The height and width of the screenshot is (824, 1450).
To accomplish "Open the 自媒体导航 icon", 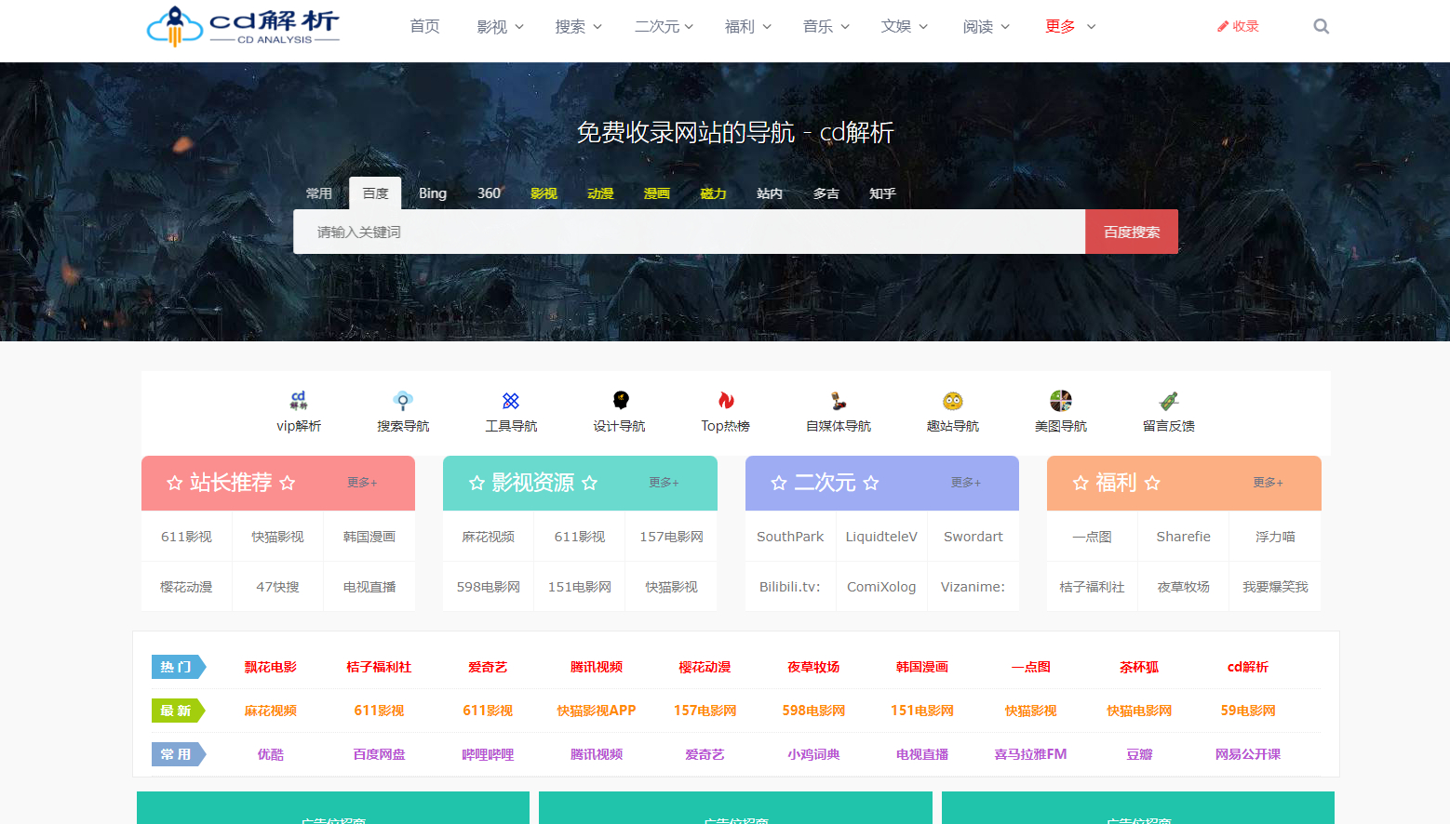I will [x=839, y=401].
